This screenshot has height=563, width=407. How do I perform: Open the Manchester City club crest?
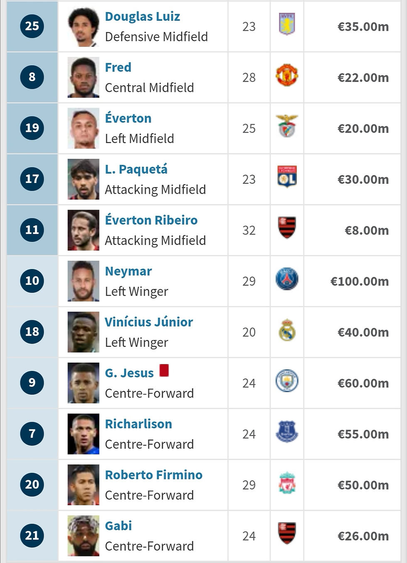[x=287, y=381]
